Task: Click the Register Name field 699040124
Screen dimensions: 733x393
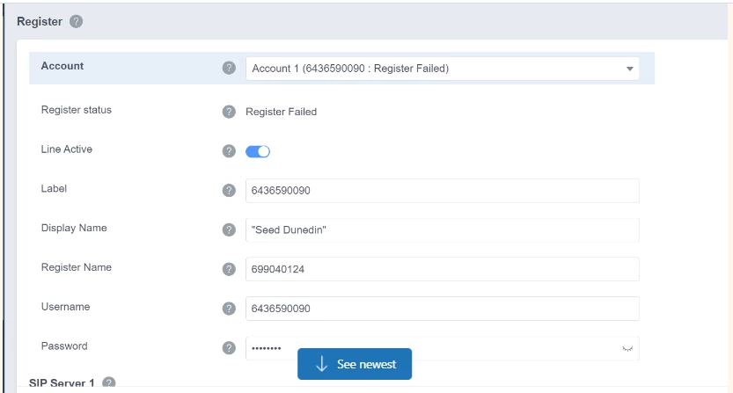Action: (x=443, y=269)
